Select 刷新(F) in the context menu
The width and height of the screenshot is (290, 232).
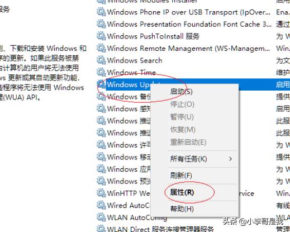(x=181, y=176)
